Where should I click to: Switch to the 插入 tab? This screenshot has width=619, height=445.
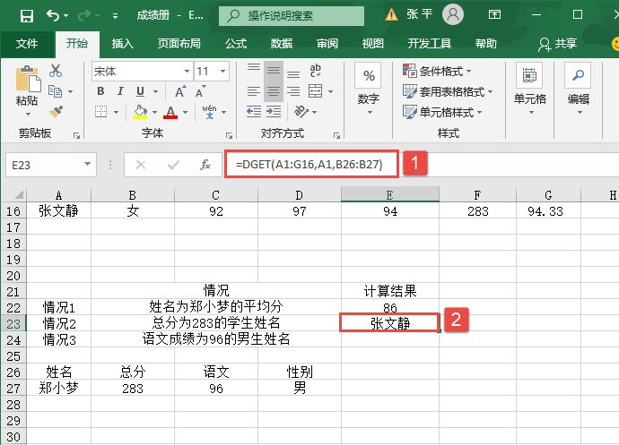(122, 43)
